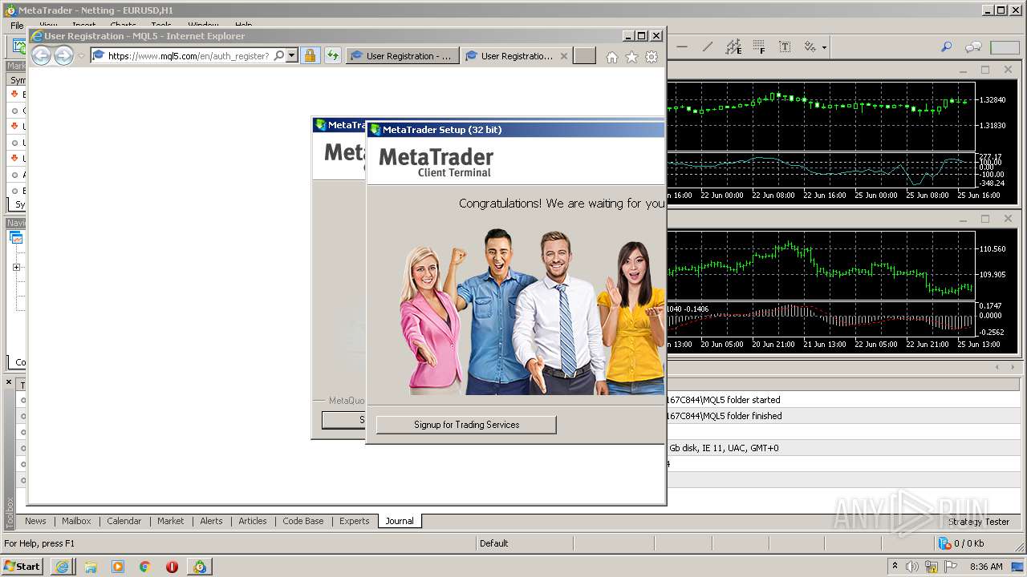Select the trendline drawing tool

(x=707, y=47)
